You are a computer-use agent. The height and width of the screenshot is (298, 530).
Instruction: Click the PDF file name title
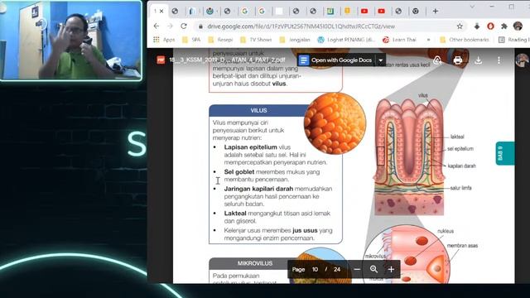pos(227,60)
